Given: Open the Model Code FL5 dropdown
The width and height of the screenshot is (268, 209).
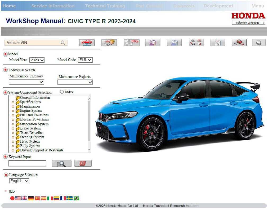Looking at the screenshot, I should 85,60.
